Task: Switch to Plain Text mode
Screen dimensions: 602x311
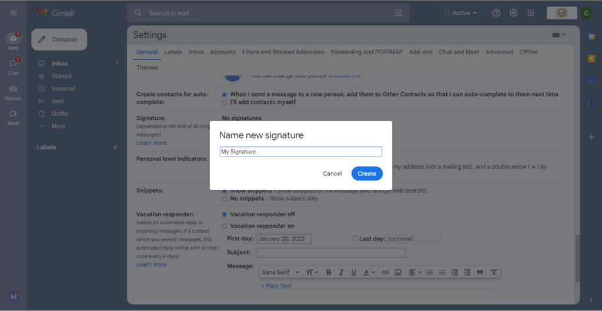Action: (276, 286)
